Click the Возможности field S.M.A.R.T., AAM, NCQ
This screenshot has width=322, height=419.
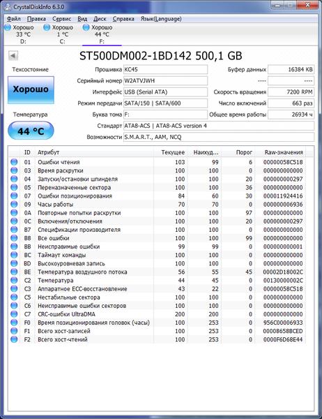(219, 137)
